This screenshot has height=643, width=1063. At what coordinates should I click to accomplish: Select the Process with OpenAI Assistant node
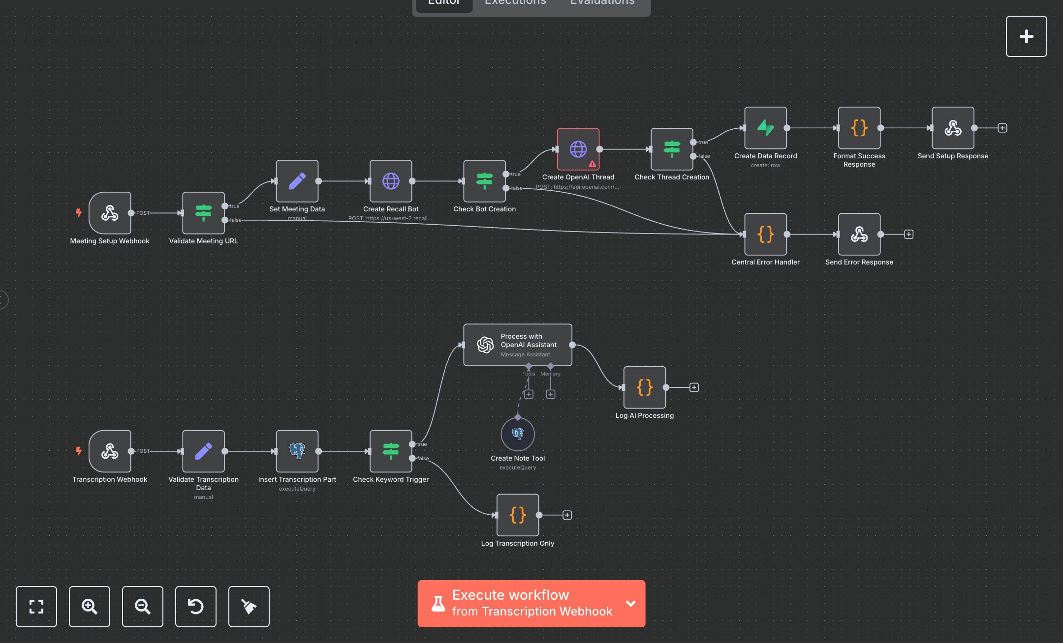pyautogui.click(x=517, y=345)
